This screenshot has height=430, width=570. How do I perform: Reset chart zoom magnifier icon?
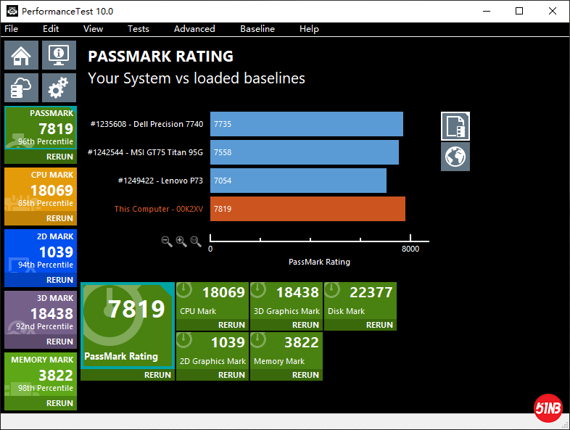[x=196, y=241]
